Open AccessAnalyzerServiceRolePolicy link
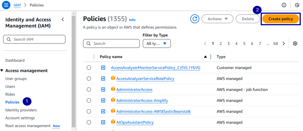303x131 pixels. [x=145, y=79]
